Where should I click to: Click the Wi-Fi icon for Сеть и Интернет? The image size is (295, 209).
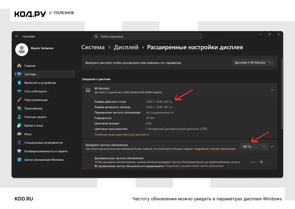point(19,91)
